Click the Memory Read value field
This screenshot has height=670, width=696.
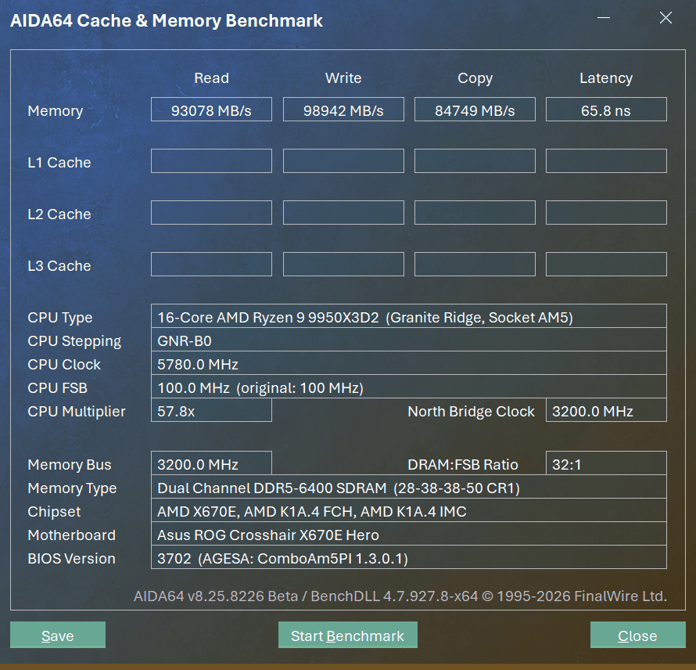tap(211, 110)
